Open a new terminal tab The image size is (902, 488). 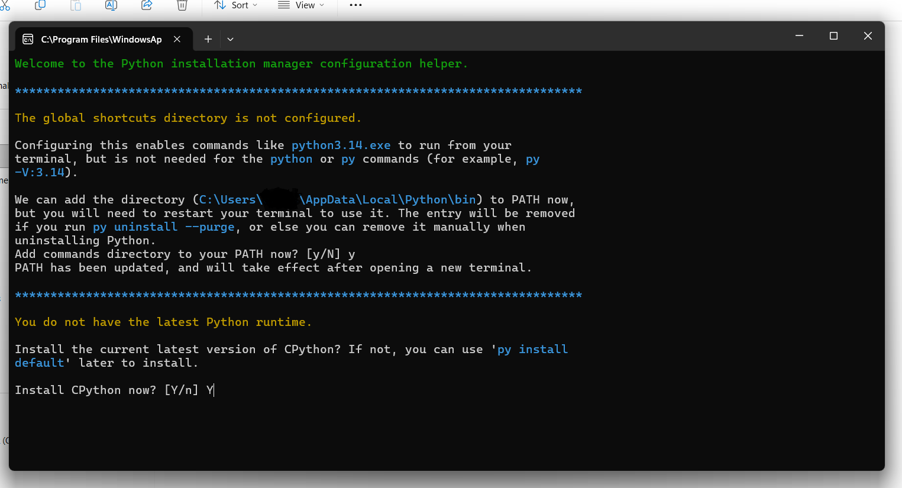(x=208, y=39)
